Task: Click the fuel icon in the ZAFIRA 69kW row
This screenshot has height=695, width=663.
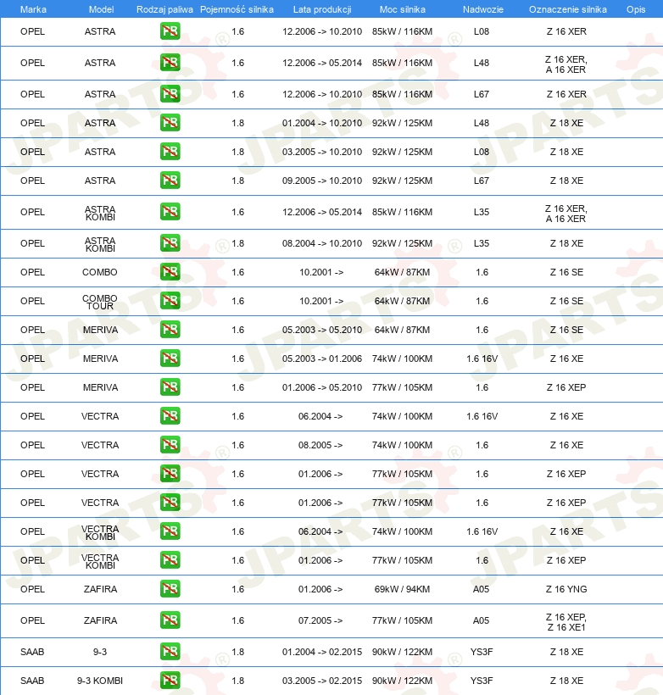Action: 170,589
